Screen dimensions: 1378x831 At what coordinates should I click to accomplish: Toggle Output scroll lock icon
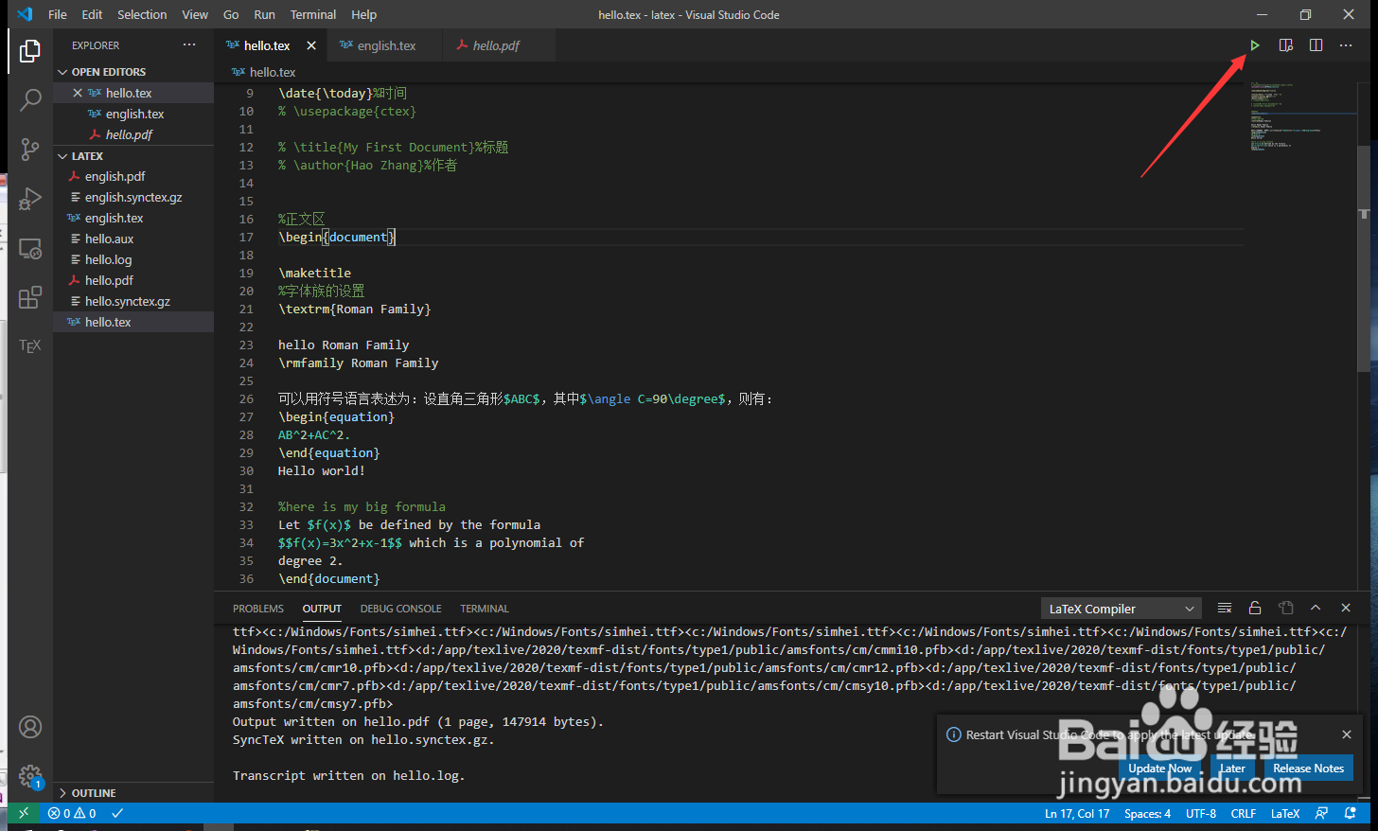[1255, 608]
